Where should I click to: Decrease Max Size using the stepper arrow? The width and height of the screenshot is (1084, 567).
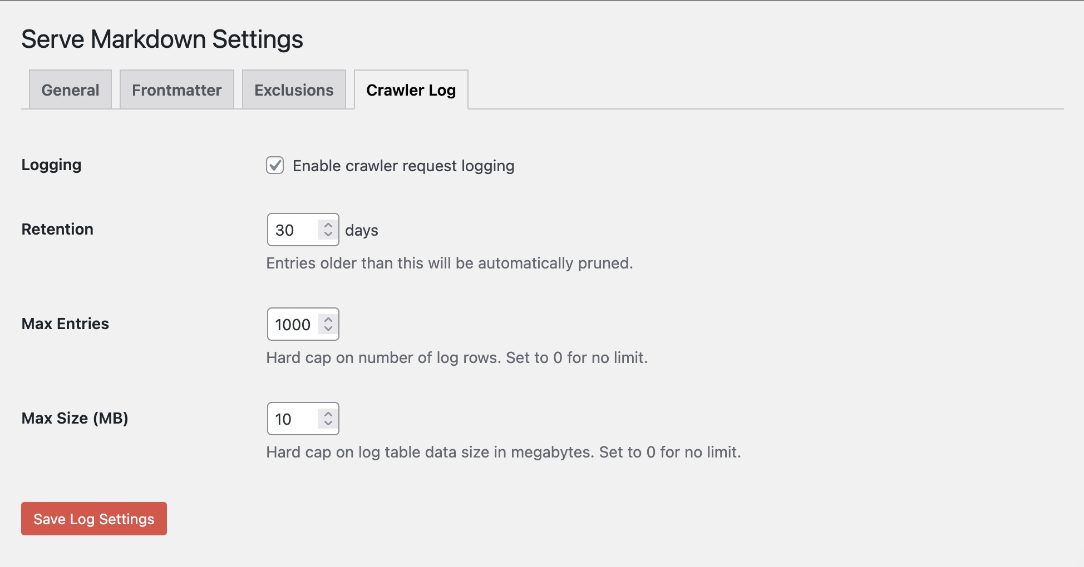pos(328,424)
